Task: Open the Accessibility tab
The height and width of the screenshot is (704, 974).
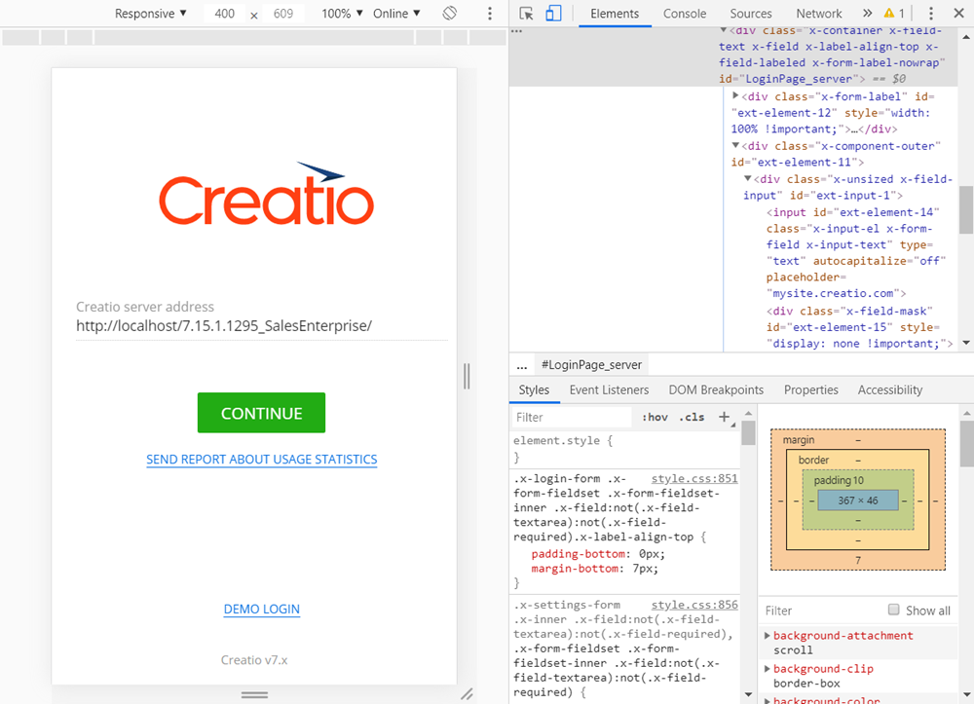Action: click(889, 389)
